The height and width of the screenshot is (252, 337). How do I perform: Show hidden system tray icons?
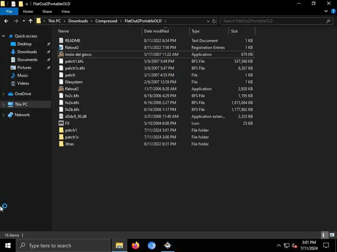pyautogui.click(x=278, y=245)
